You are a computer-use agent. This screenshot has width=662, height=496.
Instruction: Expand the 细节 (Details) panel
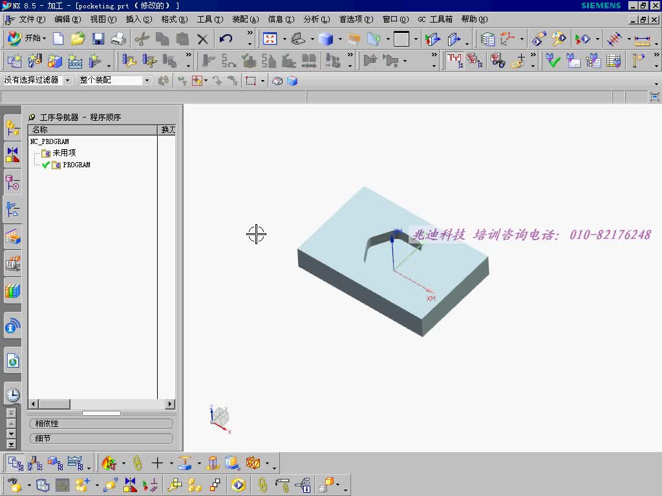click(101, 439)
